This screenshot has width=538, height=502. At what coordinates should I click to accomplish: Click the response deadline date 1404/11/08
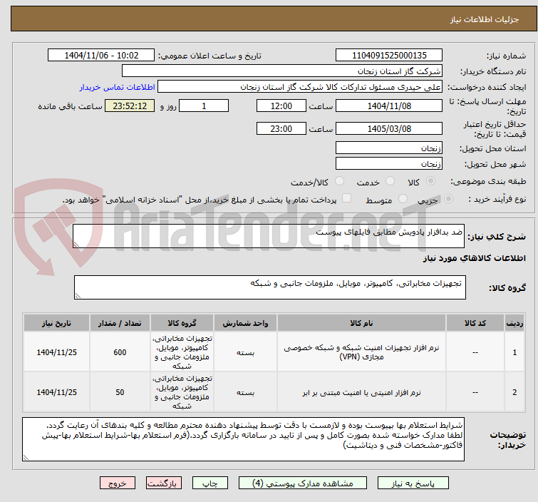click(x=389, y=106)
